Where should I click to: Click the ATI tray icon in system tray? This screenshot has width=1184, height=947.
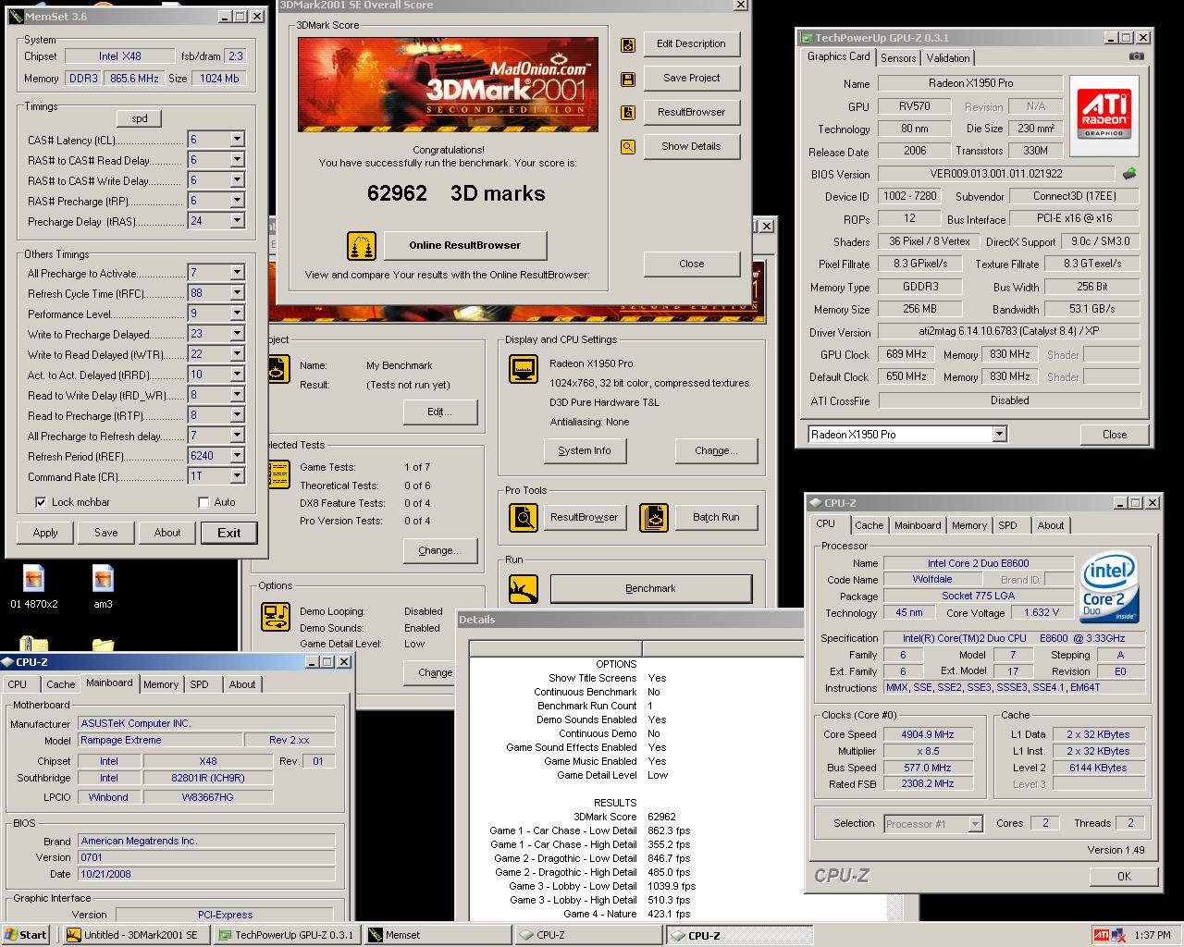(1101, 935)
